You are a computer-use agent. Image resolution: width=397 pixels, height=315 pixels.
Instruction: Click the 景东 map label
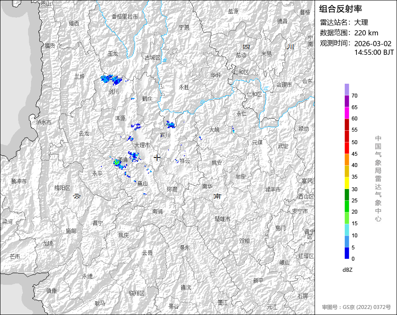pos(185,248)
